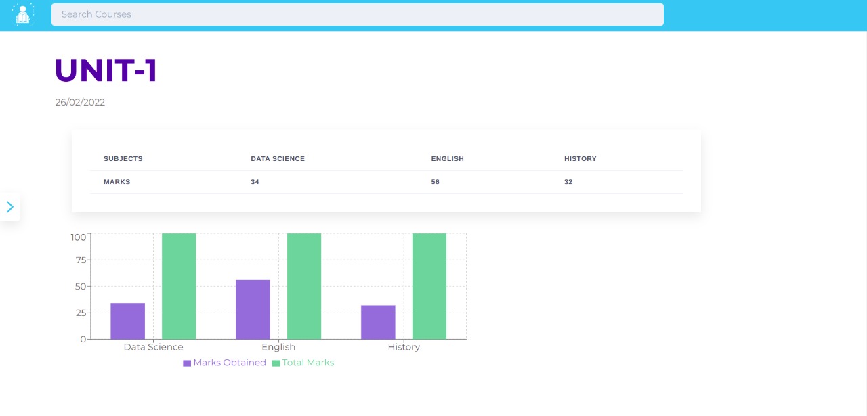Select the History axis label on chart

404,347
